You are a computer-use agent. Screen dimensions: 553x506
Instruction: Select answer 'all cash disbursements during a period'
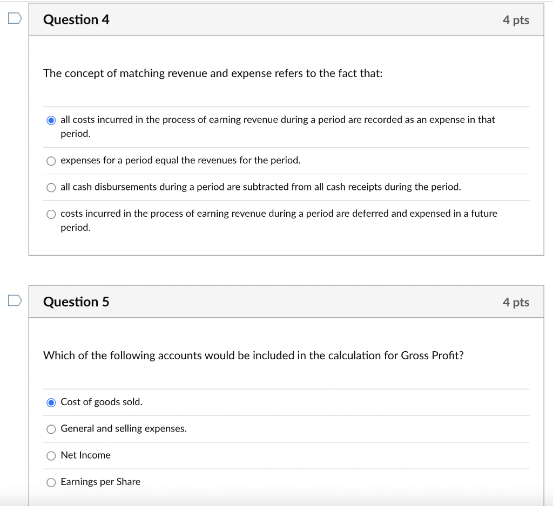[51, 187]
